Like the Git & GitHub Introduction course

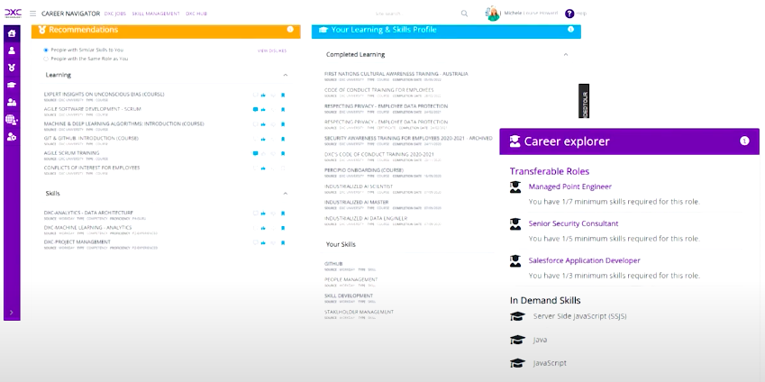point(263,139)
